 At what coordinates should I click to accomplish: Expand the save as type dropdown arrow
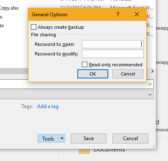pyautogui.click(x=150, y=95)
